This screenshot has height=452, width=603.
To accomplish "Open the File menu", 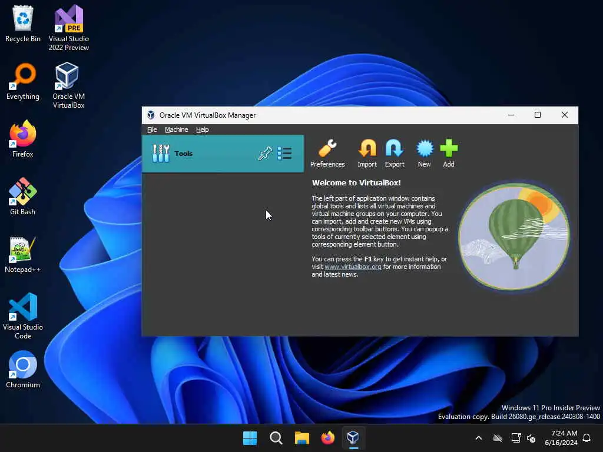I will [152, 129].
